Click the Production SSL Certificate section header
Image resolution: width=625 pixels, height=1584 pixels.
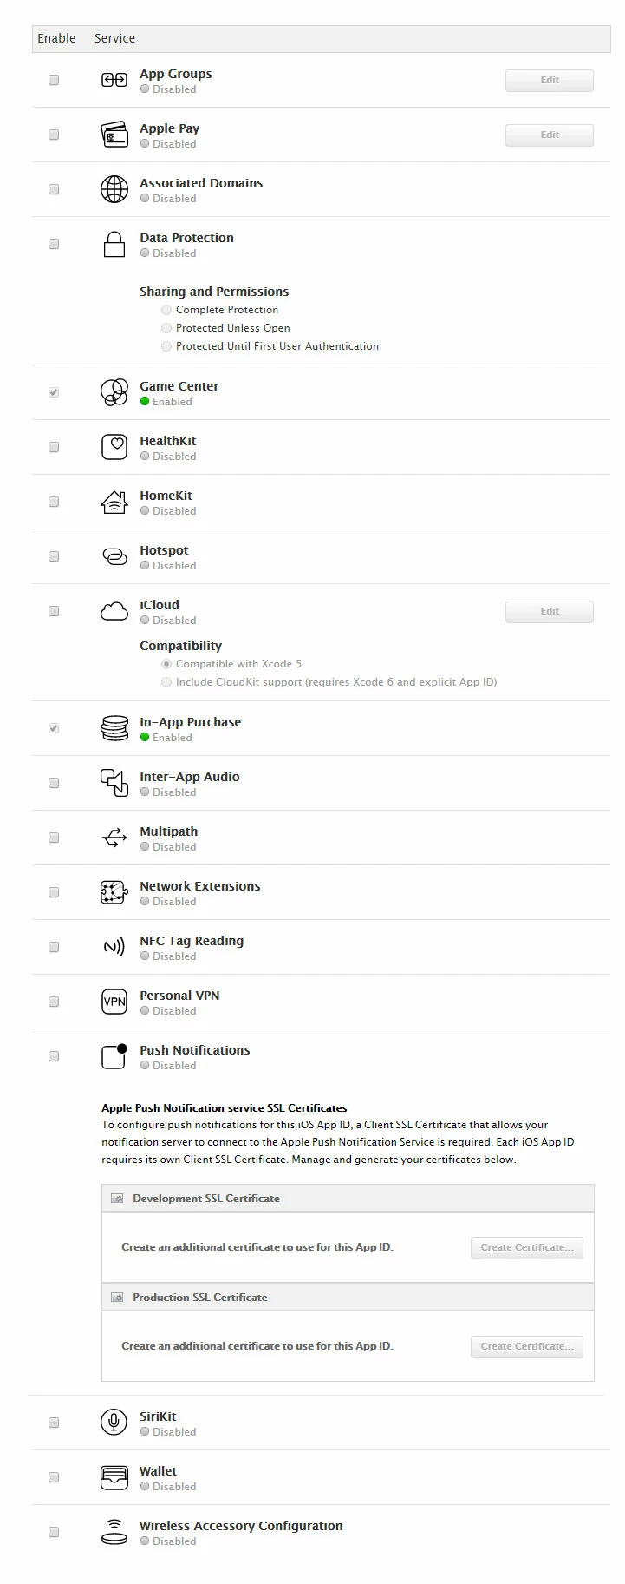[x=348, y=1298]
